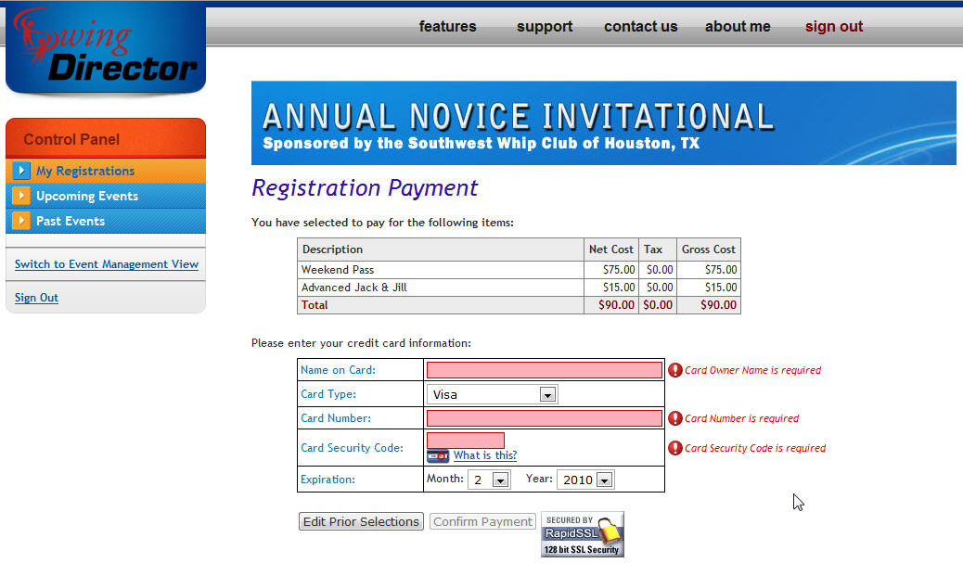Image resolution: width=963 pixels, height=563 pixels.
Task: Click Card Owner Name is required message
Action: coord(753,370)
